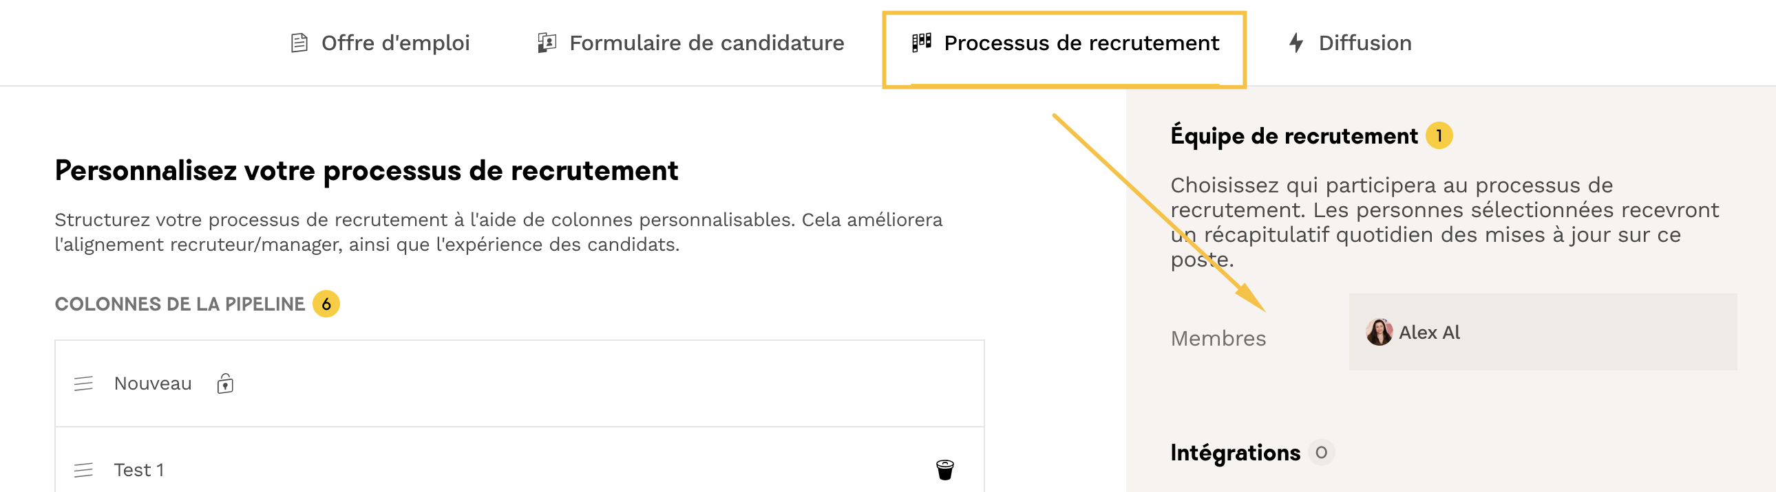This screenshot has width=1776, height=492.
Task: Grab the drag handle for Nouveau row
Action: (x=83, y=383)
